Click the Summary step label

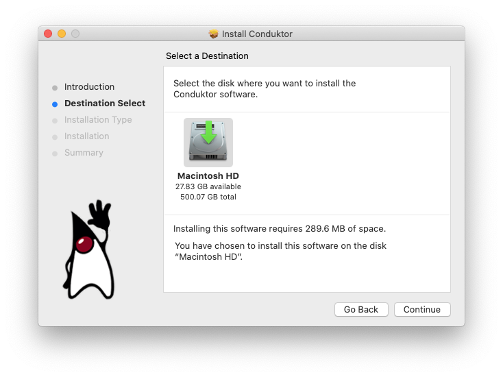pos(84,152)
